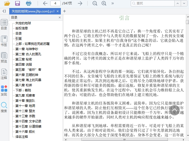This screenshot has height=141, width=189.
Task: Expand more toolbar tools with double chevron
Action: point(113,3)
